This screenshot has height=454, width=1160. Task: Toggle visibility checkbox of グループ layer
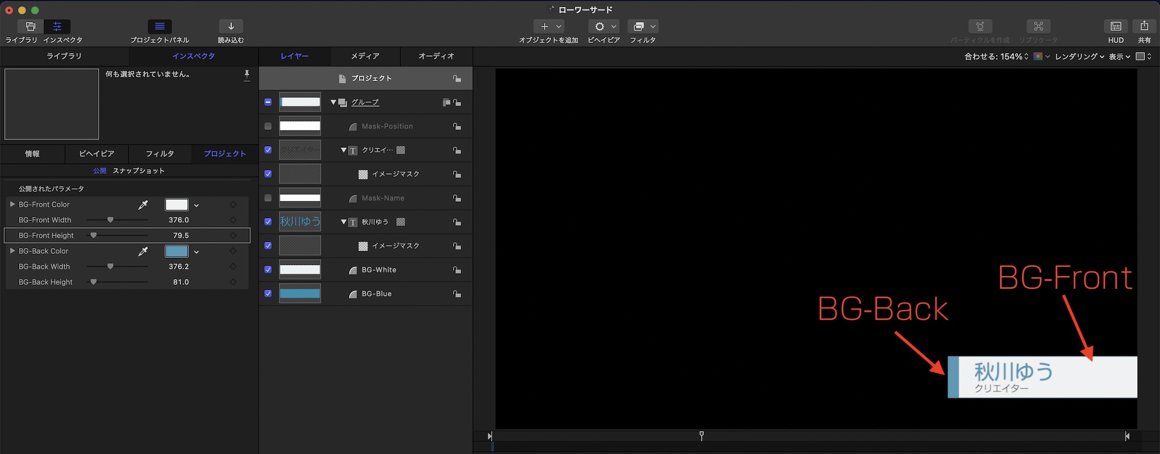[x=268, y=102]
